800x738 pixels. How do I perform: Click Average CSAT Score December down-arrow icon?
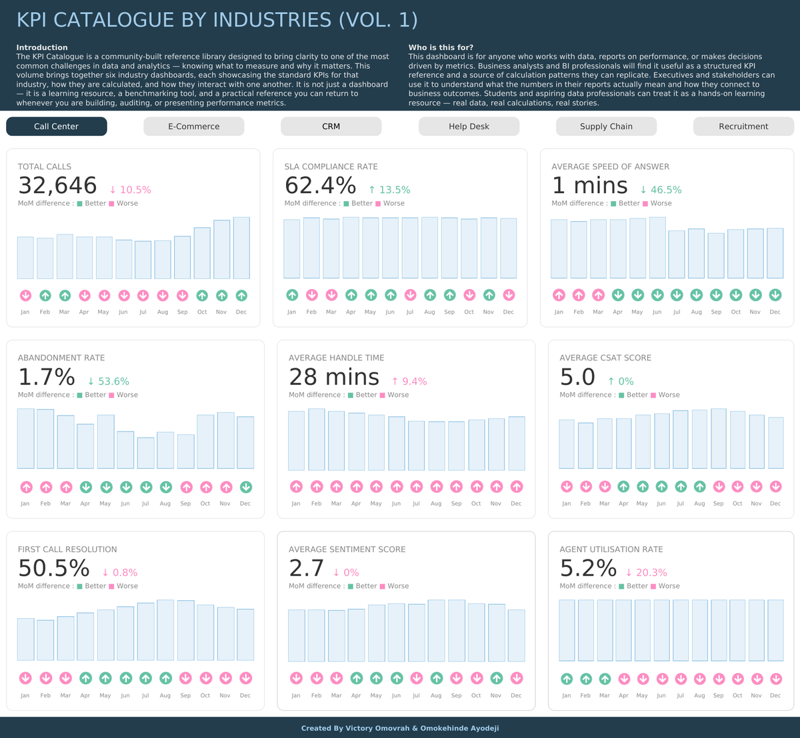point(775,487)
